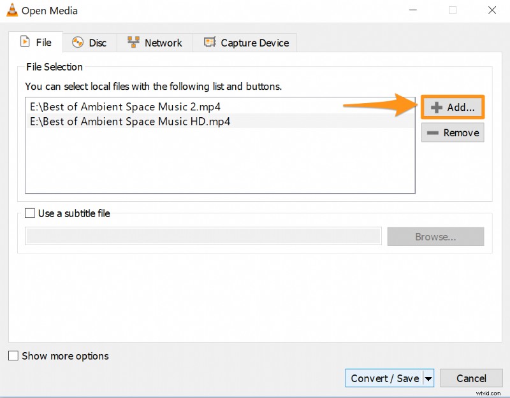Open the Convert / Save dropdown arrow

coord(427,378)
